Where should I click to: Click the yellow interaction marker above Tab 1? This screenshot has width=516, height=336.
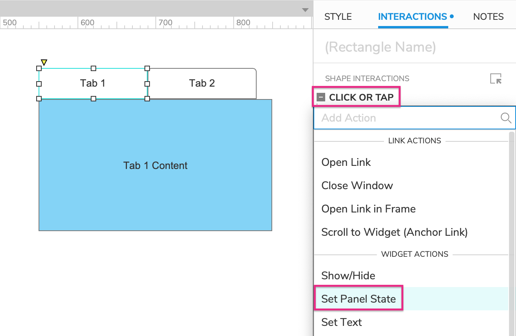point(44,62)
